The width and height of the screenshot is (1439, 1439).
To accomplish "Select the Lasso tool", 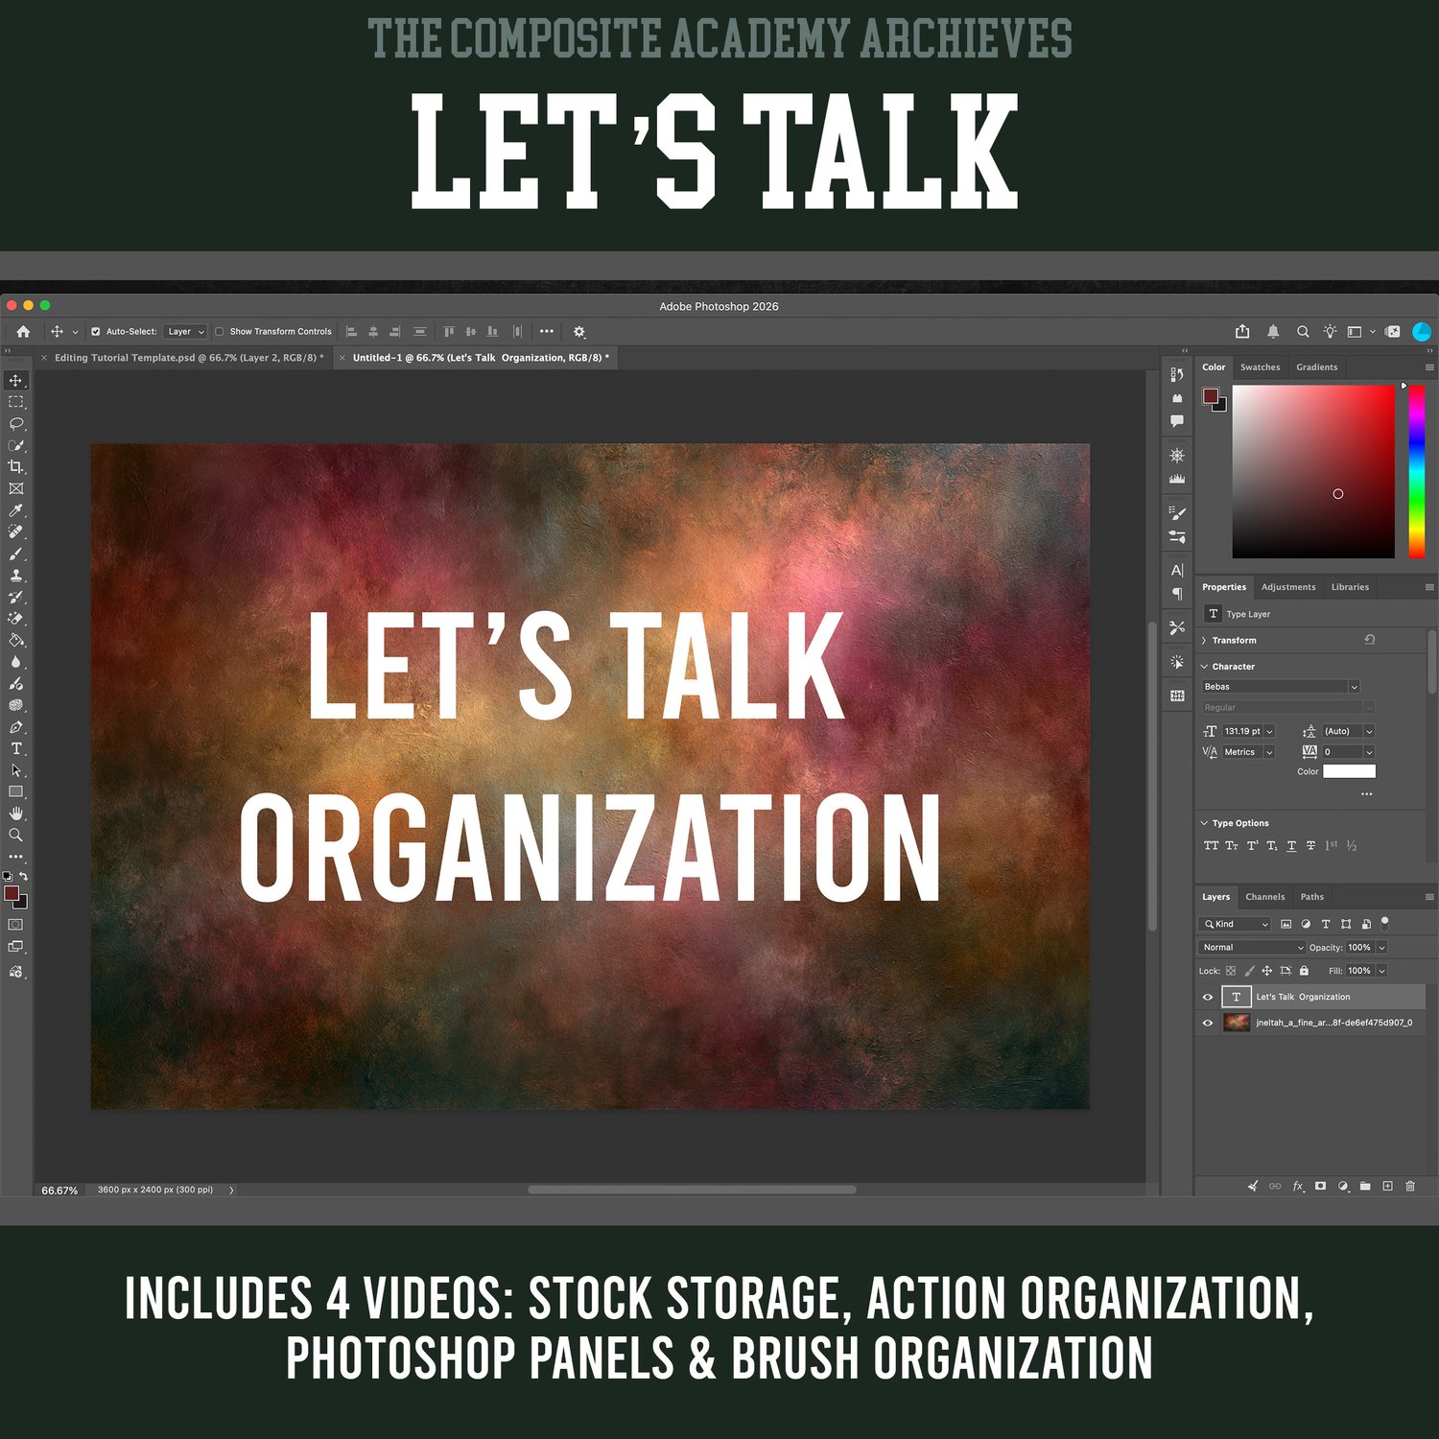I will (16, 424).
